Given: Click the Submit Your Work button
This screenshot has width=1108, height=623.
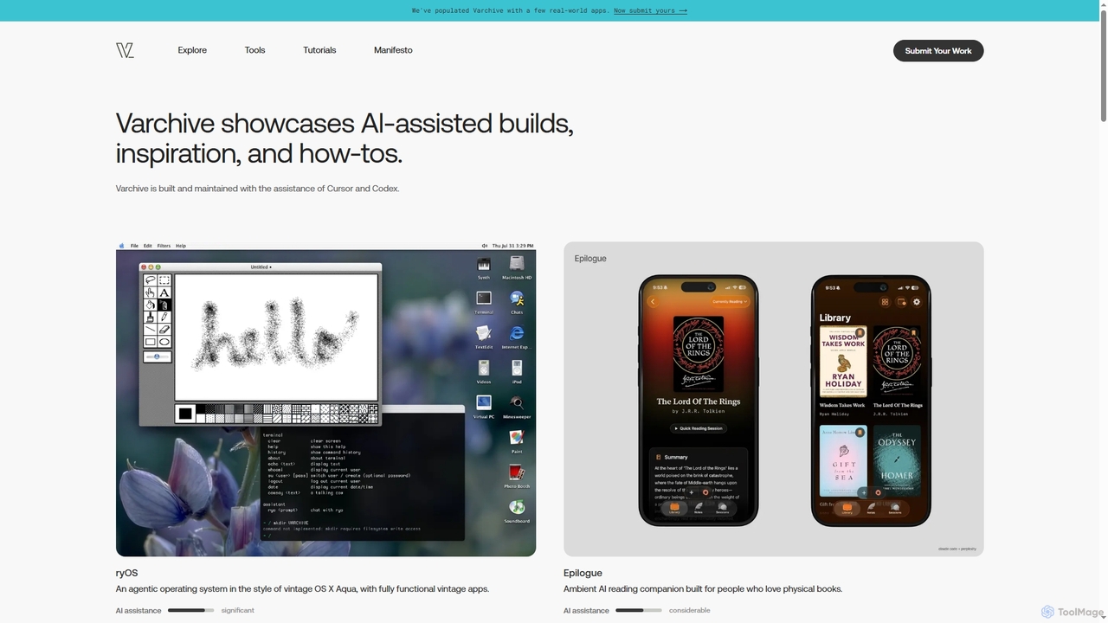Looking at the screenshot, I should point(938,50).
